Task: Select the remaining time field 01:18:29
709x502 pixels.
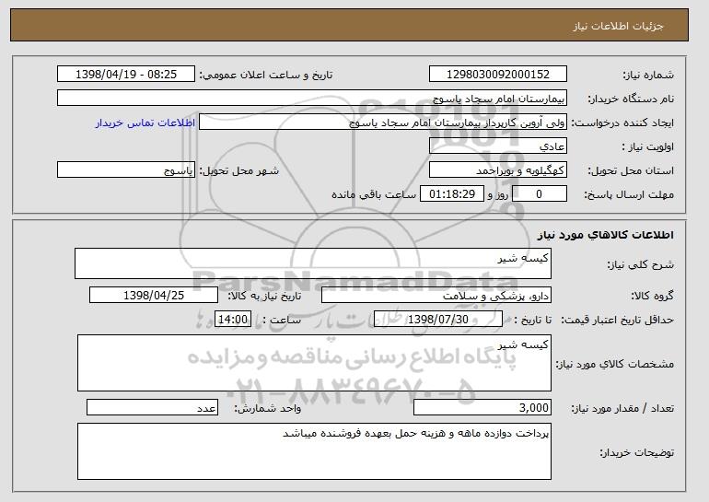Action: click(x=452, y=194)
